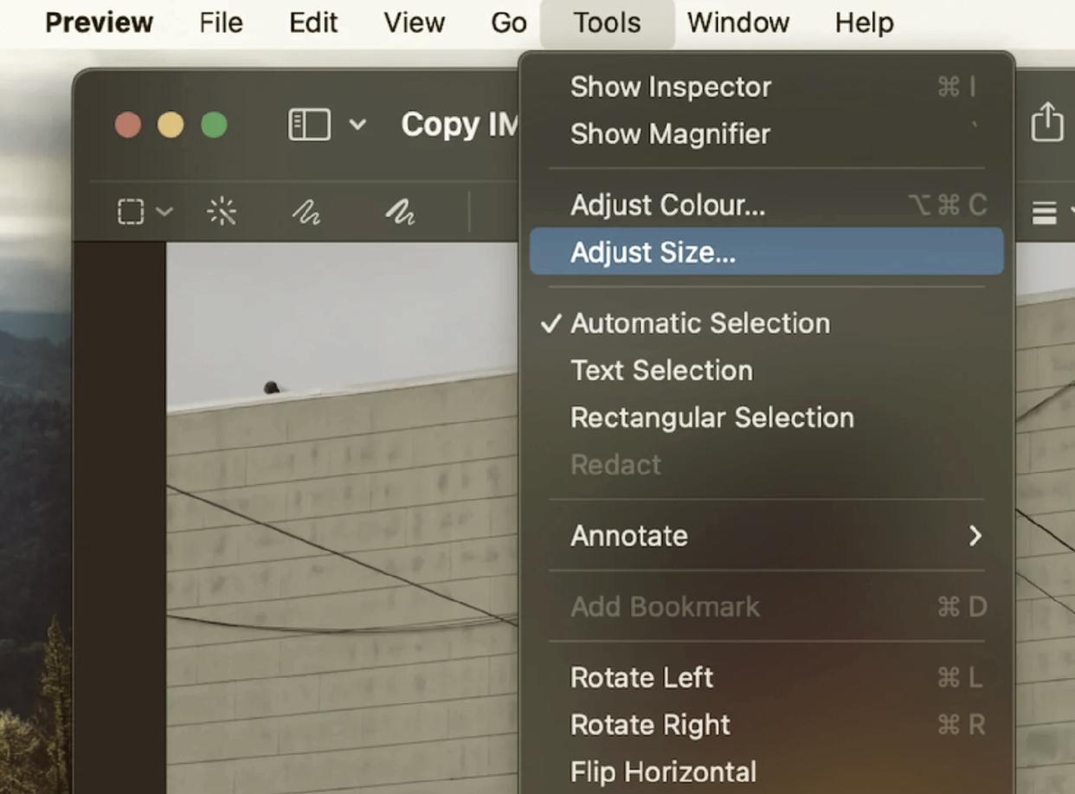Viewport: 1075px width, 794px height.
Task: Choose Adjust Size…
Action: tap(652, 252)
